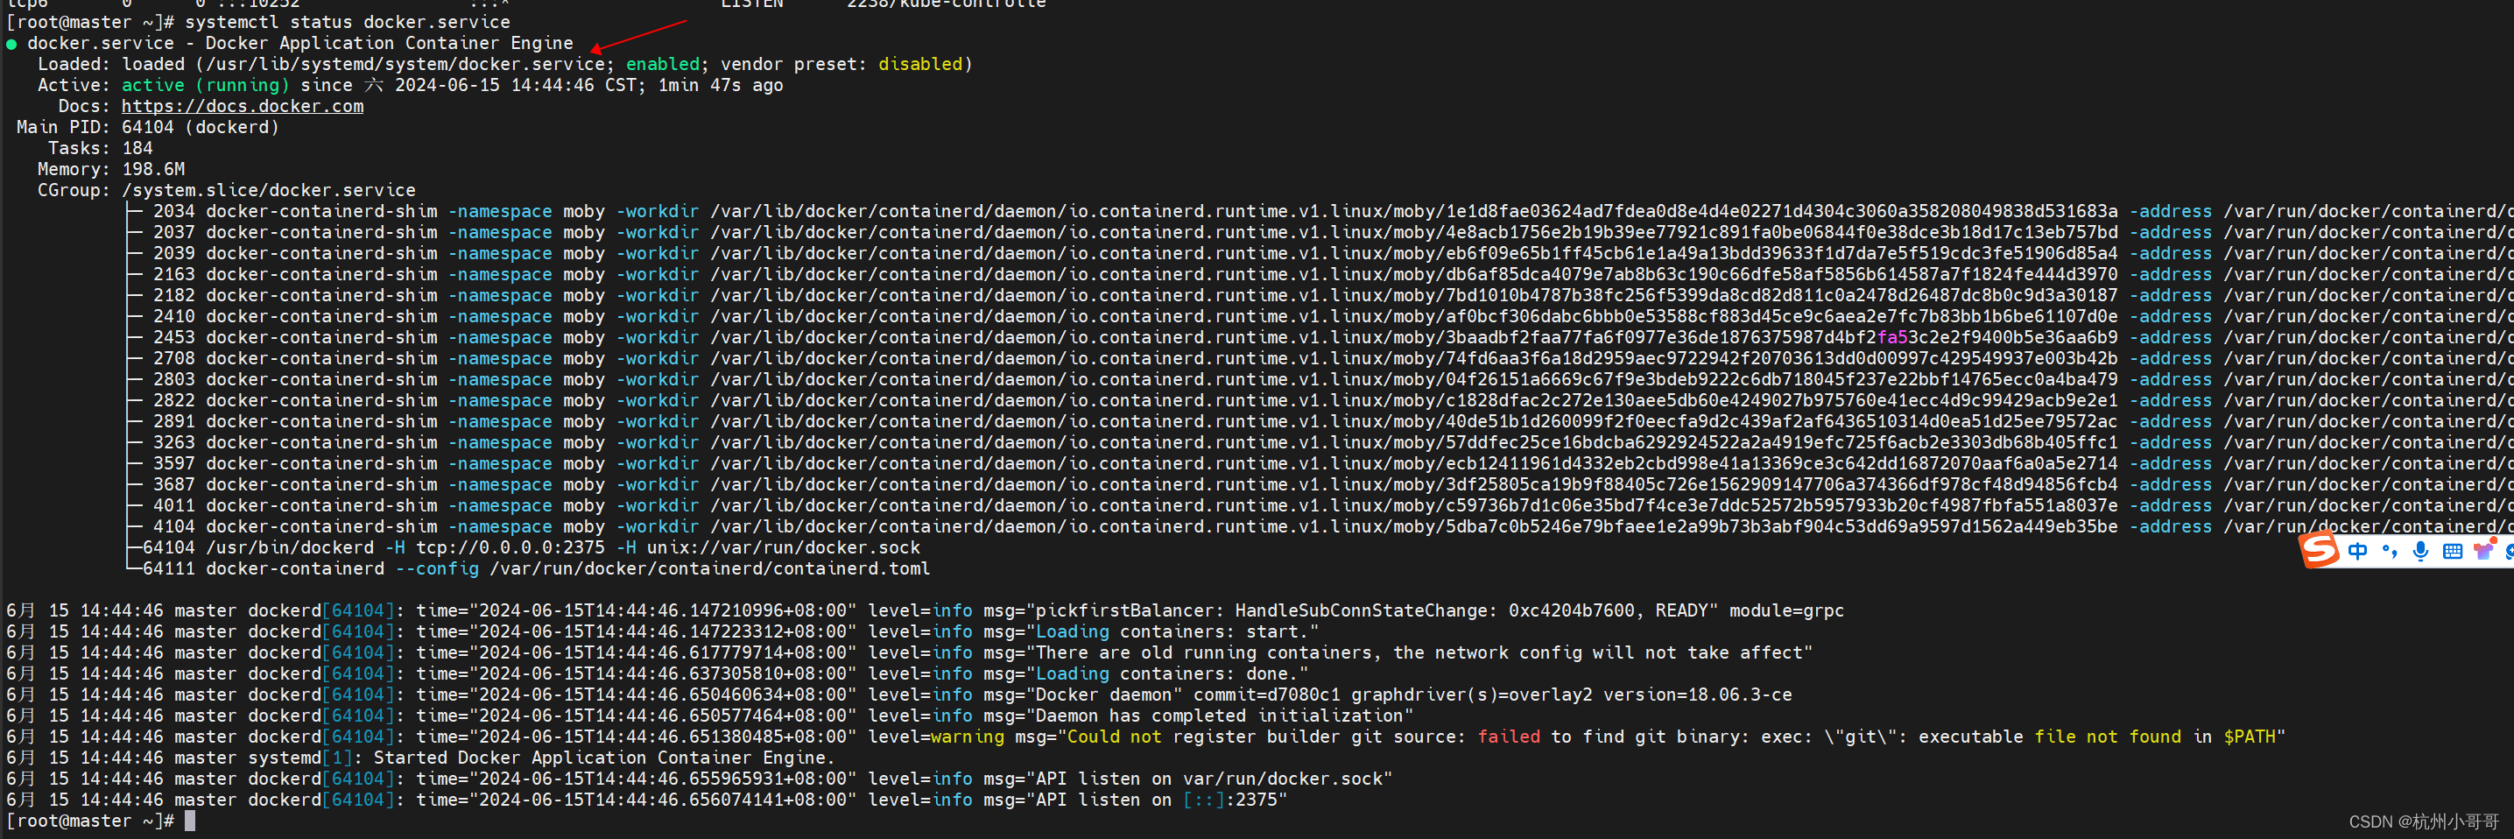Open the Sogou skin wardrobe icon
Image resolution: width=2514 pixels, height=839 pixels.
[2482, 551]
